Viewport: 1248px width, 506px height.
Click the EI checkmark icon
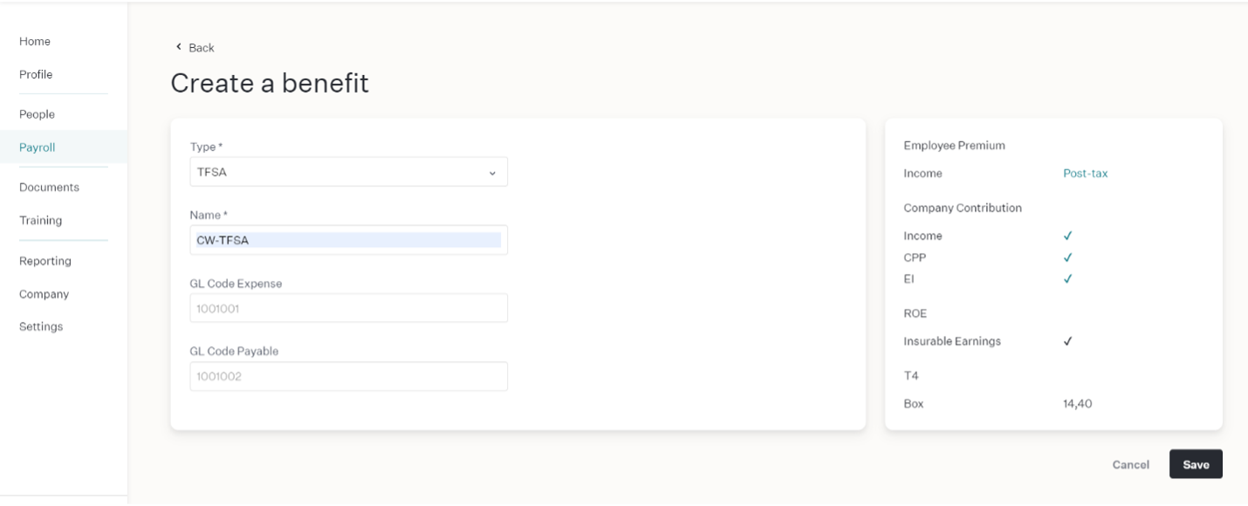point(1068,279)
